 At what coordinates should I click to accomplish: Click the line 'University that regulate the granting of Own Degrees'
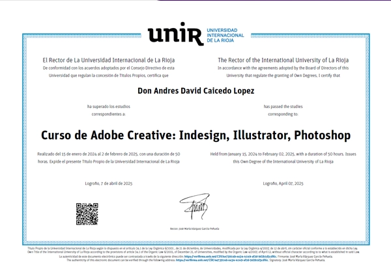click(x=283, y=76)
